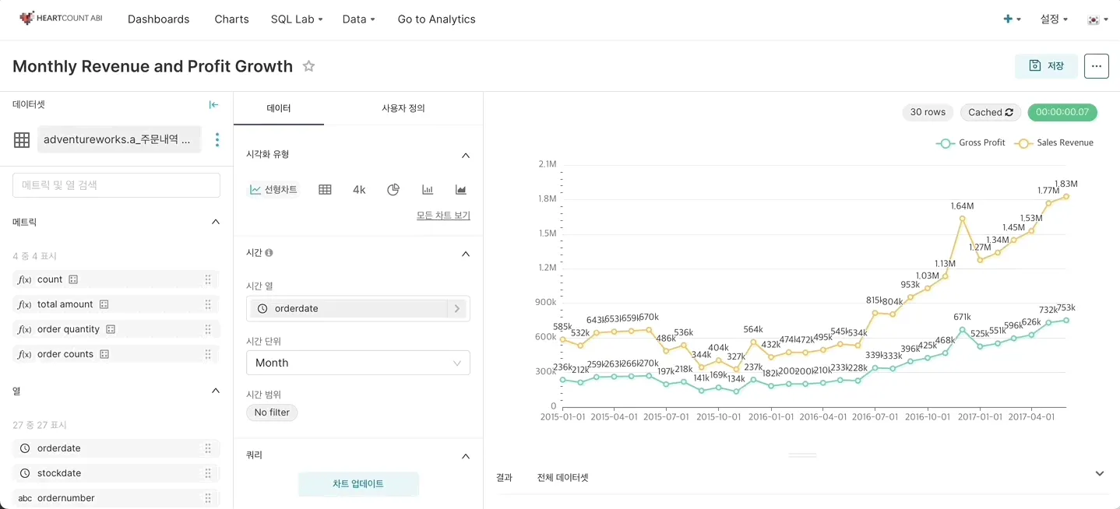Open dataset options three-dot menu
Image resolution: width=1120 pixels, height=509 pixels.
pos(217,140)
